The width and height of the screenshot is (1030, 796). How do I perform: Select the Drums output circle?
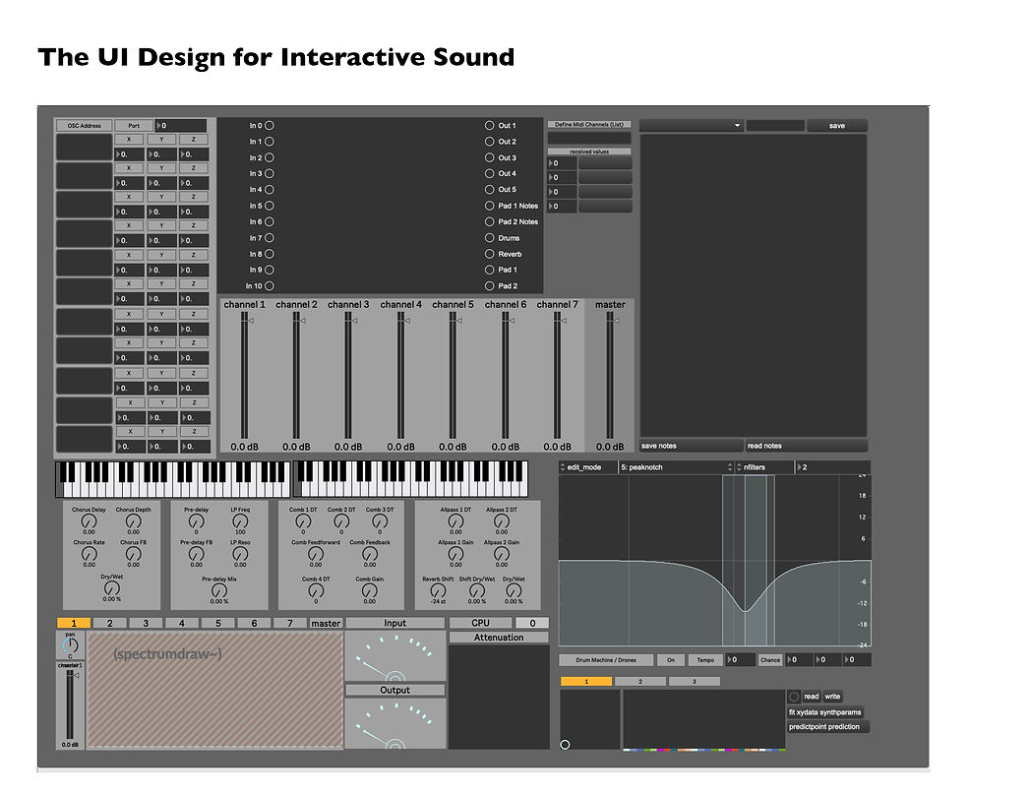coord(489,238)
